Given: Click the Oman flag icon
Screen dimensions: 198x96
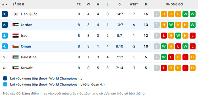Looking at the screenshot, I should coord(15,46).
